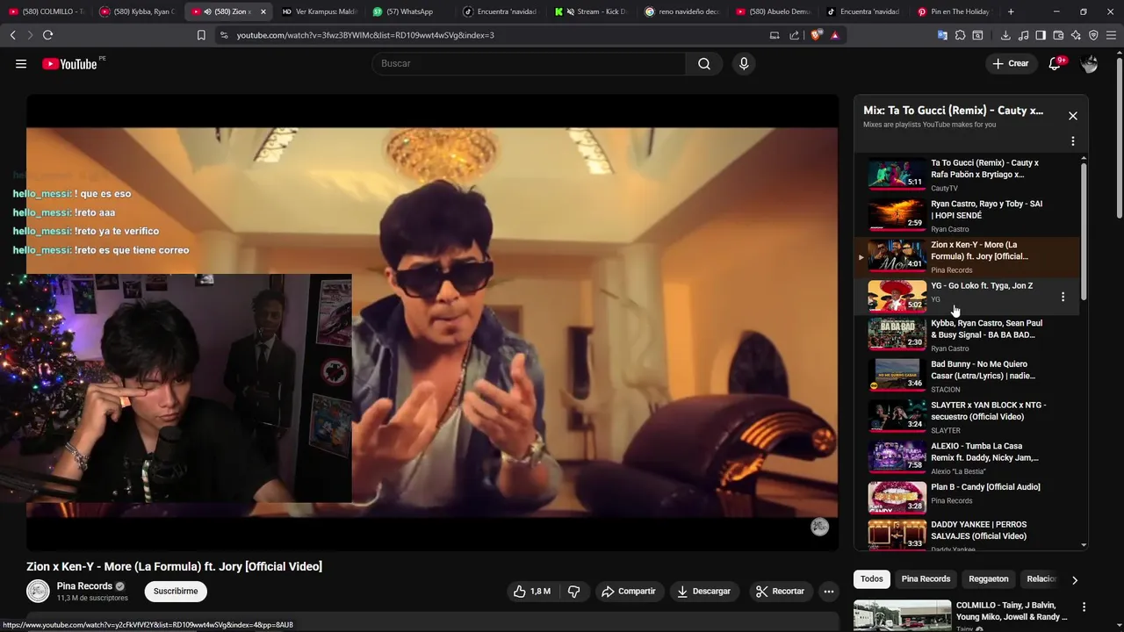Open Pina Records channel link

coord(84,586)
